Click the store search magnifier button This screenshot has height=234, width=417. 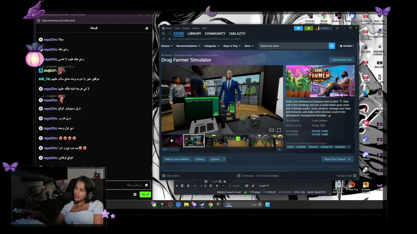(332, 46)
